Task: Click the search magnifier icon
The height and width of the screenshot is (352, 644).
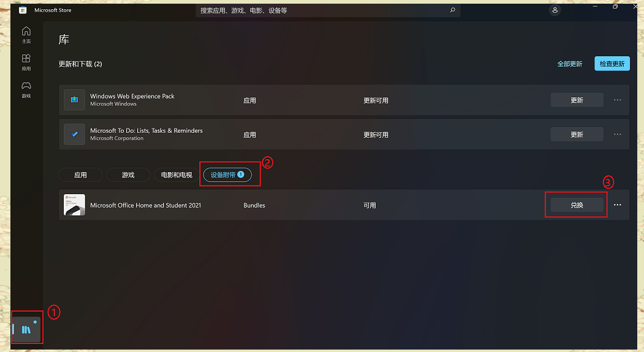Action: (x=453, y=10)
